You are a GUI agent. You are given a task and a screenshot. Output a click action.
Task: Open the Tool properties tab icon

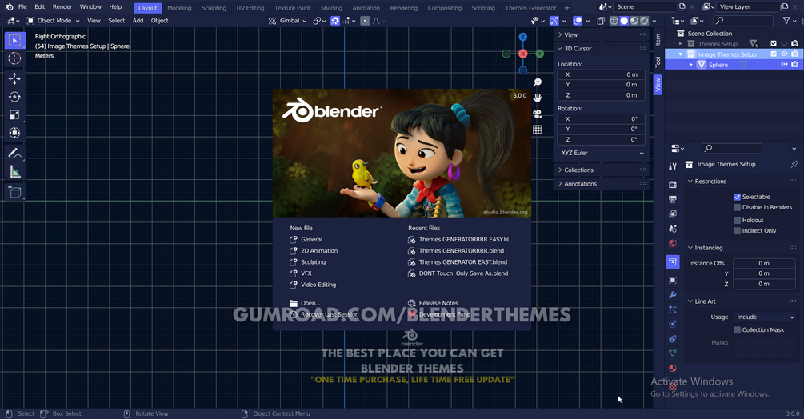pos(673,166)
